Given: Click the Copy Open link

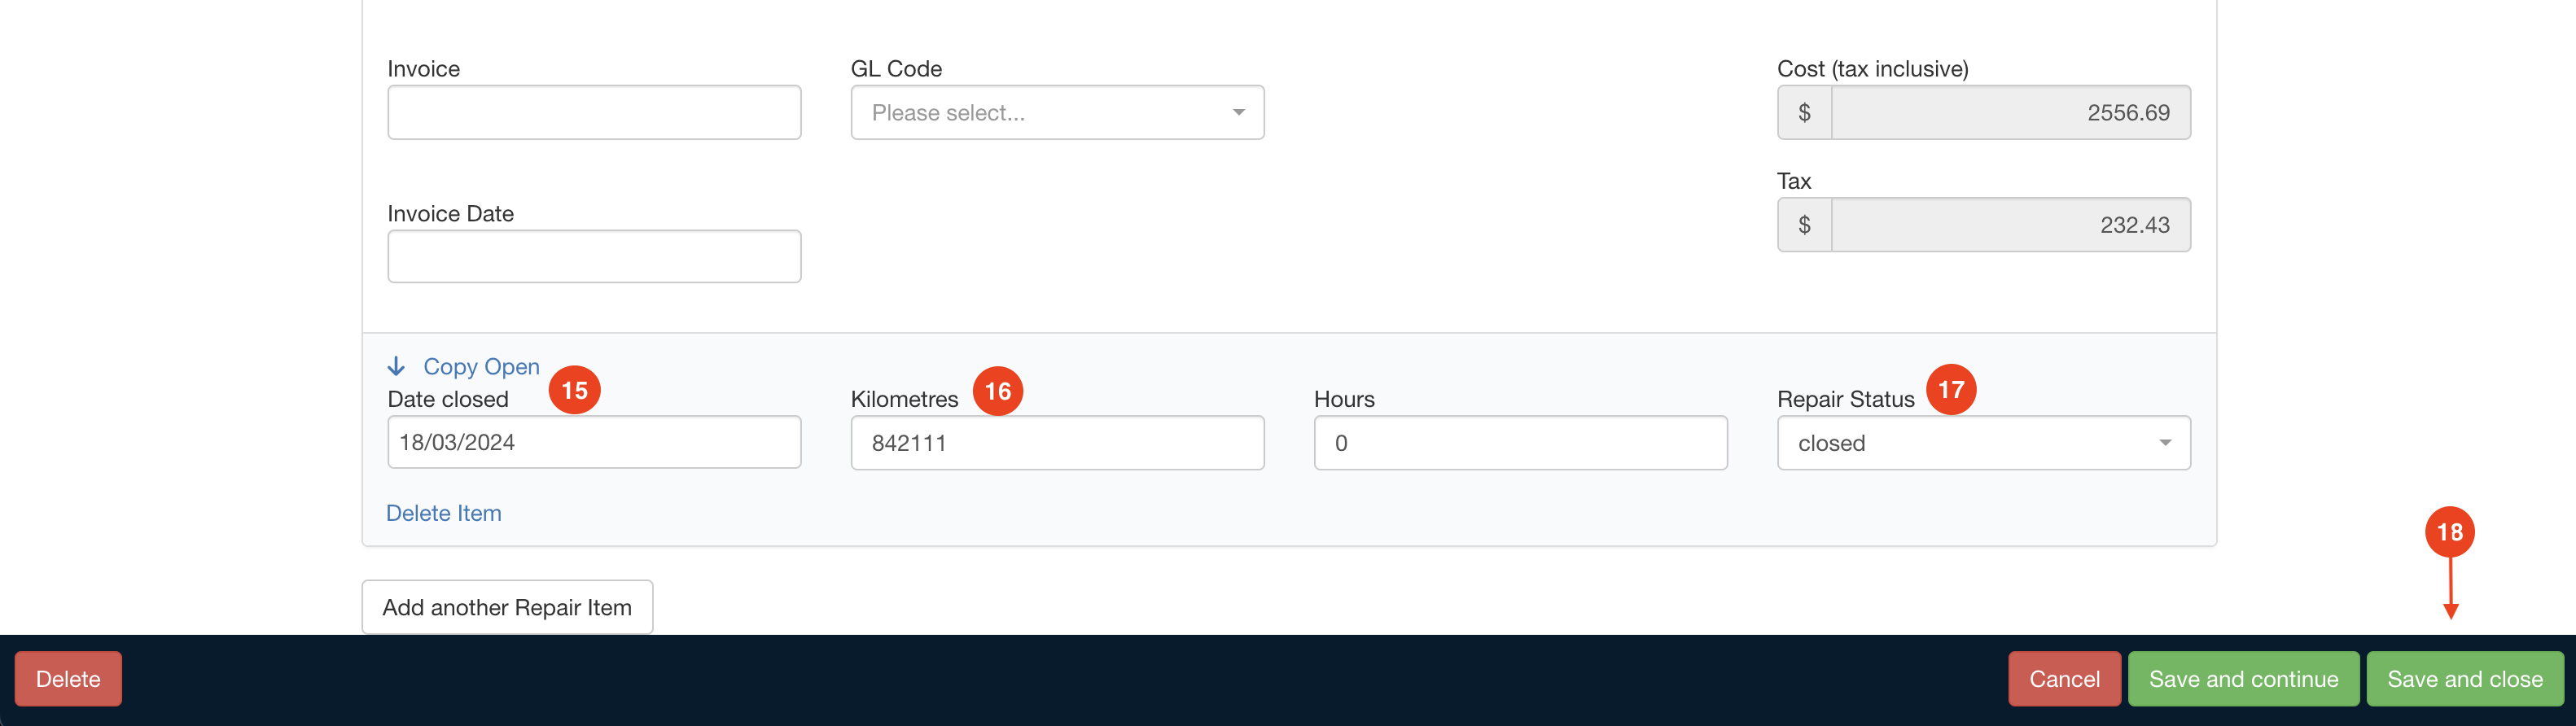Looking at the screenshot, I should tap(481, 367).
